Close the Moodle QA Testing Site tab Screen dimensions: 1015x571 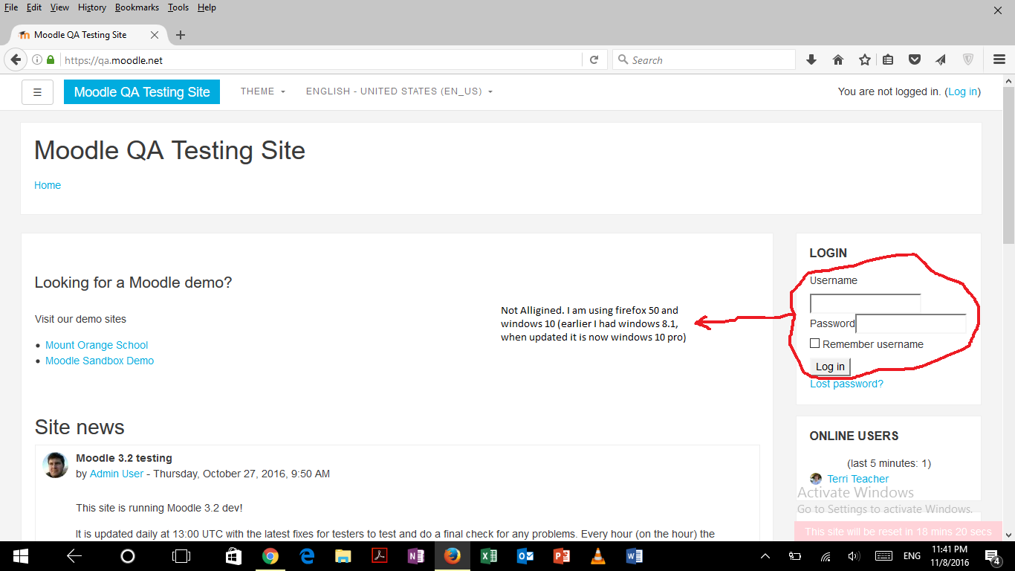(x=155, y=35)
